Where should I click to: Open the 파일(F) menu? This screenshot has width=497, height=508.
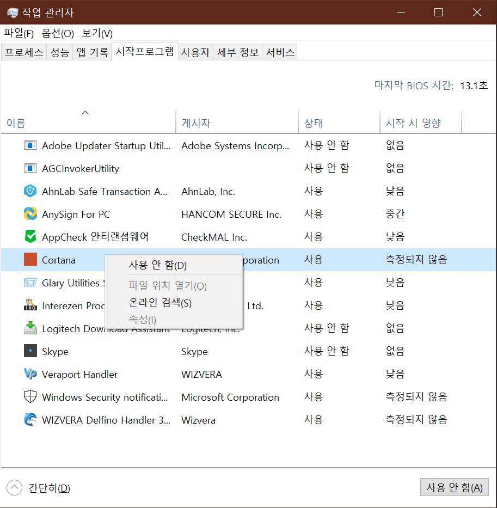pyautogui.click(x=19, y=33)
